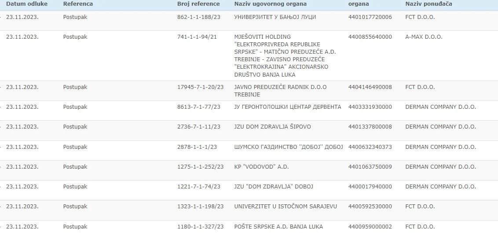Click 'Postupak' in row 741-1-1-94/21

75,37
